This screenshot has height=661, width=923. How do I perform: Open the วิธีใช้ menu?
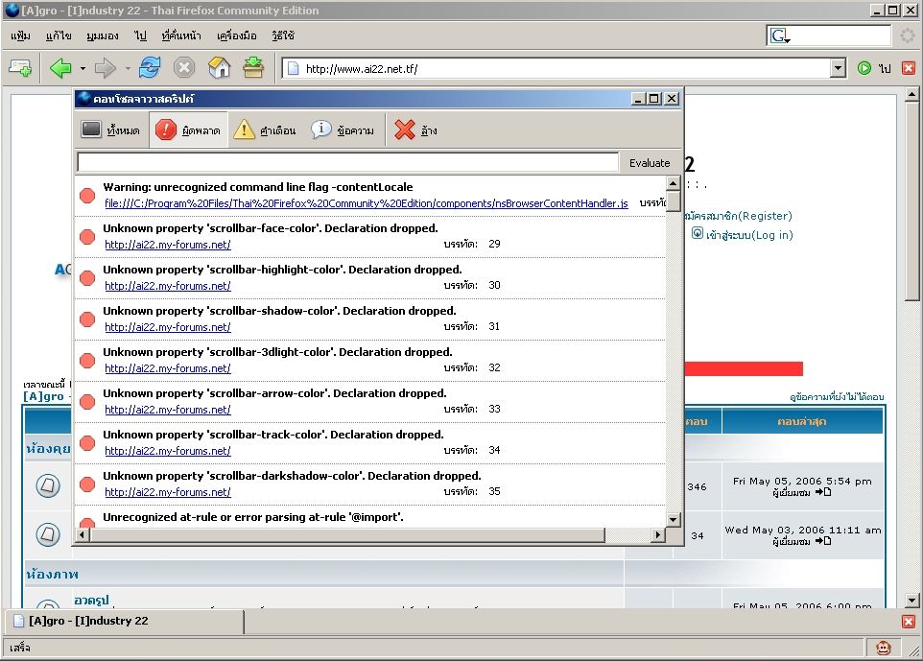(283, 35)
